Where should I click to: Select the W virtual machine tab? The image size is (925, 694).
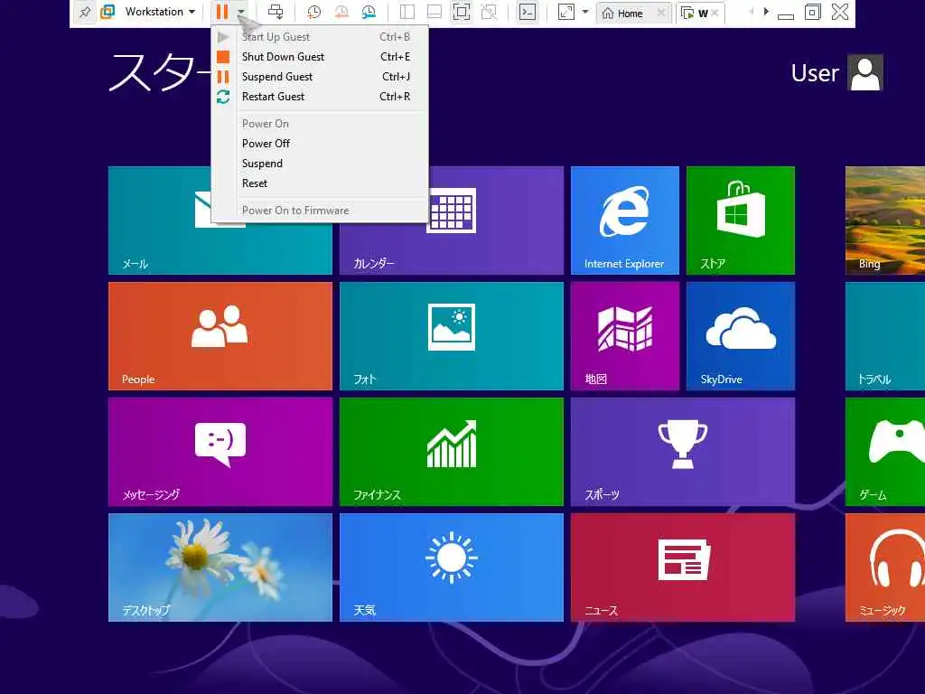point(695,13)
